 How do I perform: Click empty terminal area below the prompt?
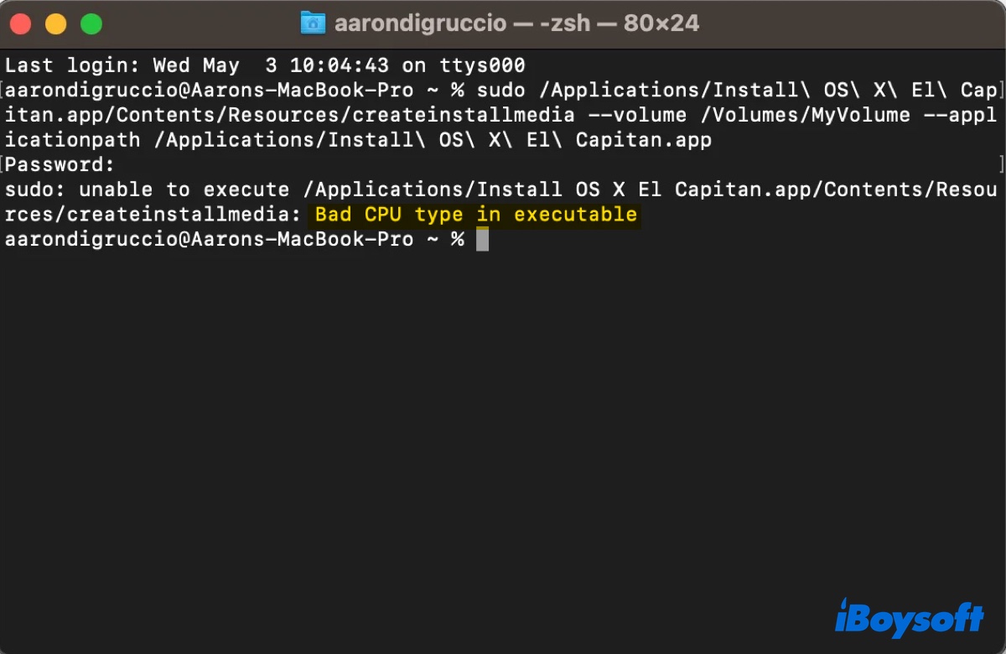coord(503,419)
